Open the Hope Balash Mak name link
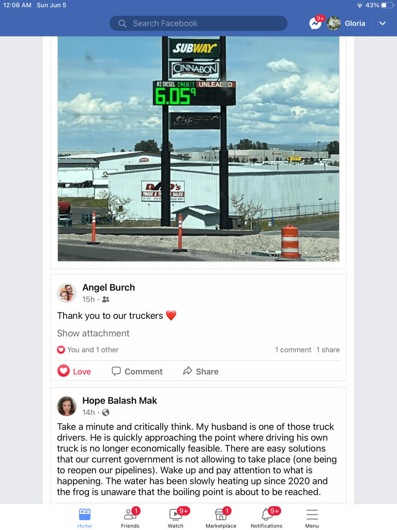This screenshot has height=530, width=397. tap(120, 401)
